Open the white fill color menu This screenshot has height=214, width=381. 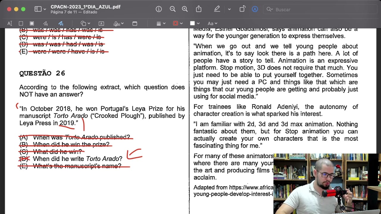point(195,23)
